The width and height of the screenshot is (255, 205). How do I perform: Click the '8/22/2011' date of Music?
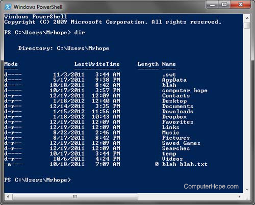coord(69,133)
